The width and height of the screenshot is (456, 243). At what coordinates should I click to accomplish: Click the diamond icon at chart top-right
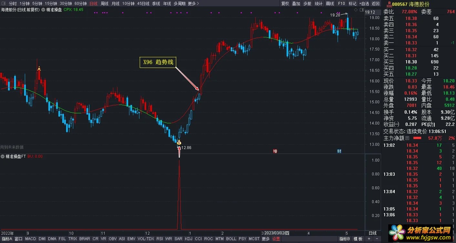(356, 10)
